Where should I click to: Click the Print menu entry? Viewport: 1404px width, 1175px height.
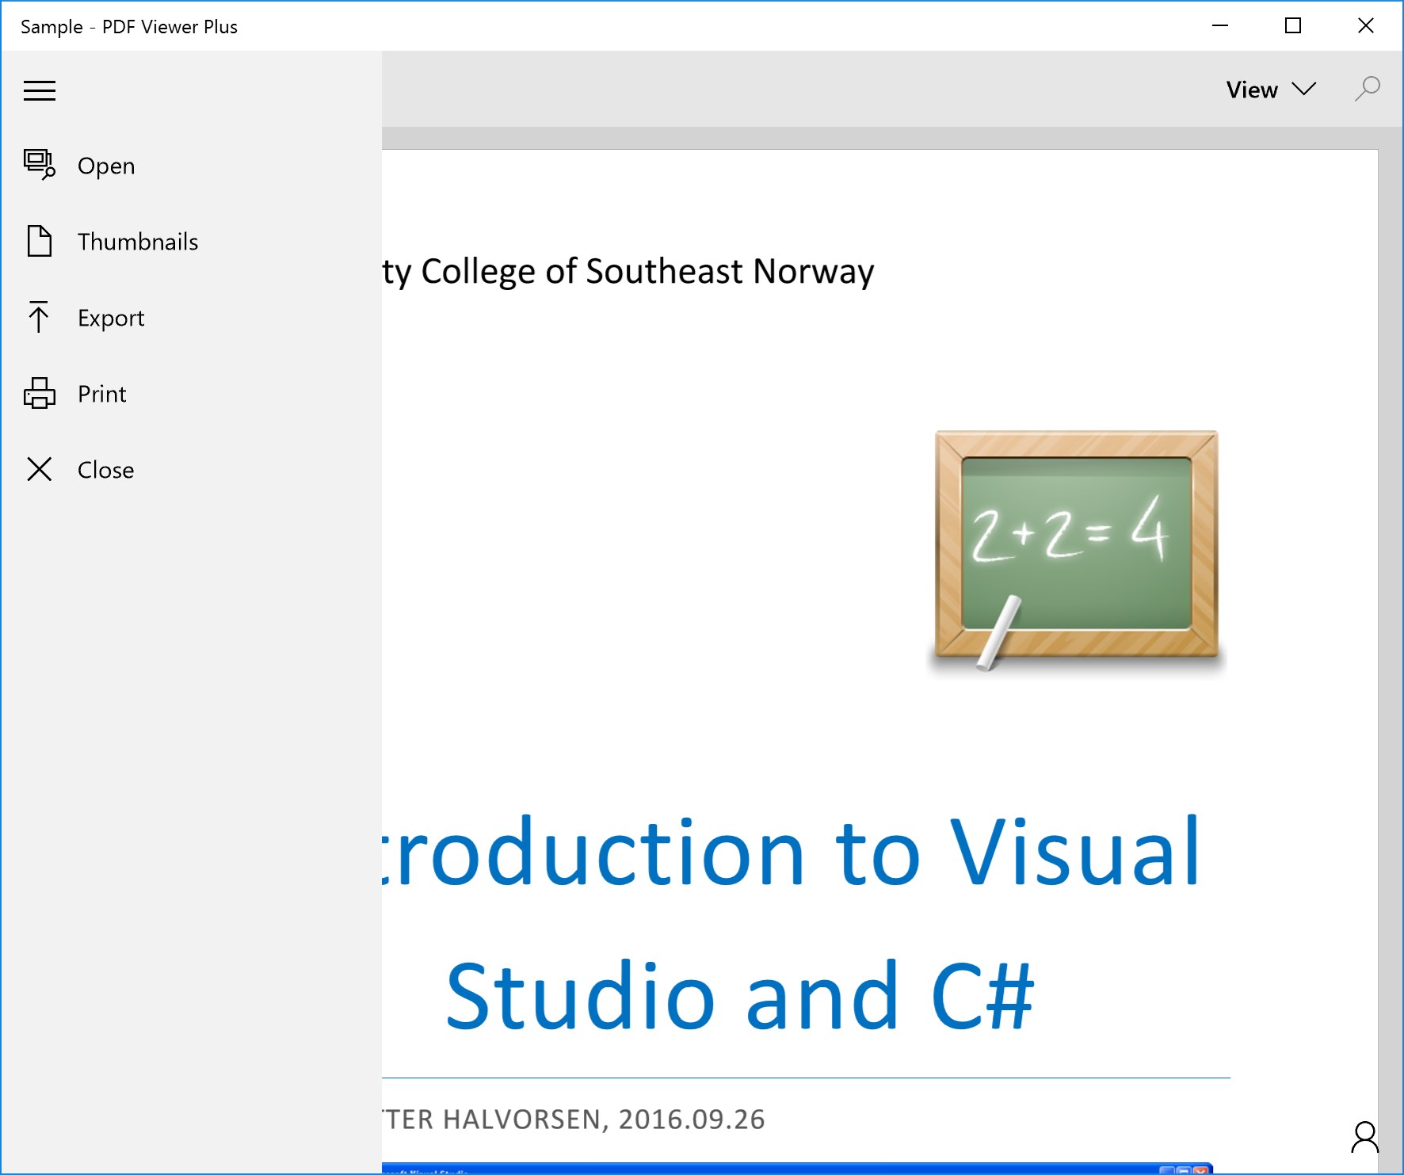pos(101,393)
